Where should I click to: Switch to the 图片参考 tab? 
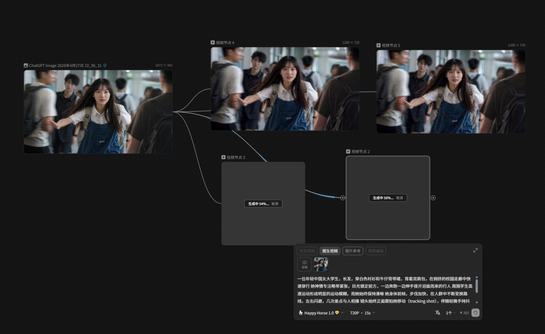tap(352, 251)
